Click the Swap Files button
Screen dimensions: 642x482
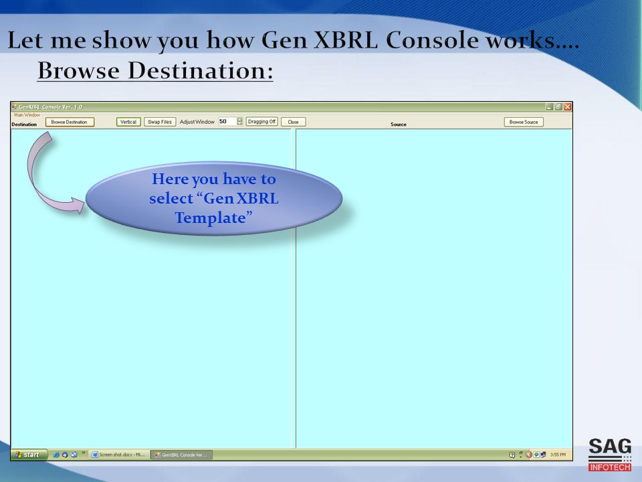point(160,122)
